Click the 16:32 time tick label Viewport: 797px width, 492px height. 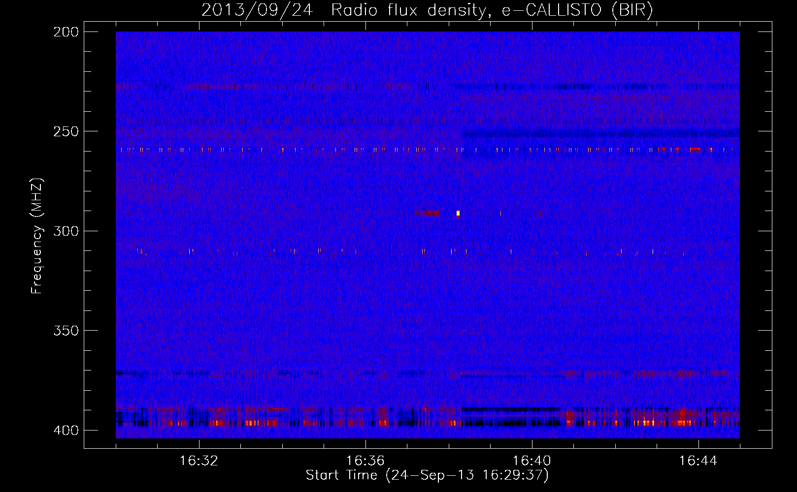[199, 461]
